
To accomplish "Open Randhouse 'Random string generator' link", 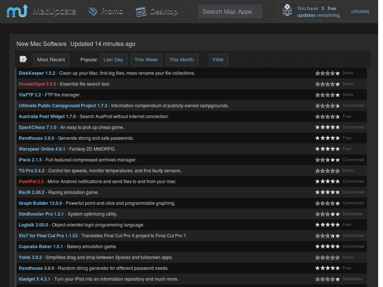I will click(x=36, y=268).
